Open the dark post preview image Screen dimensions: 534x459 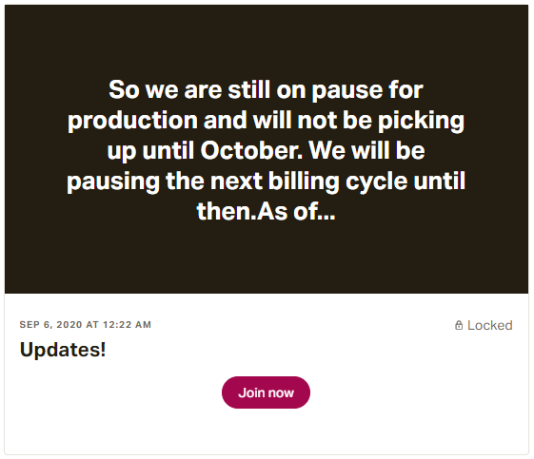pos(267,149)
